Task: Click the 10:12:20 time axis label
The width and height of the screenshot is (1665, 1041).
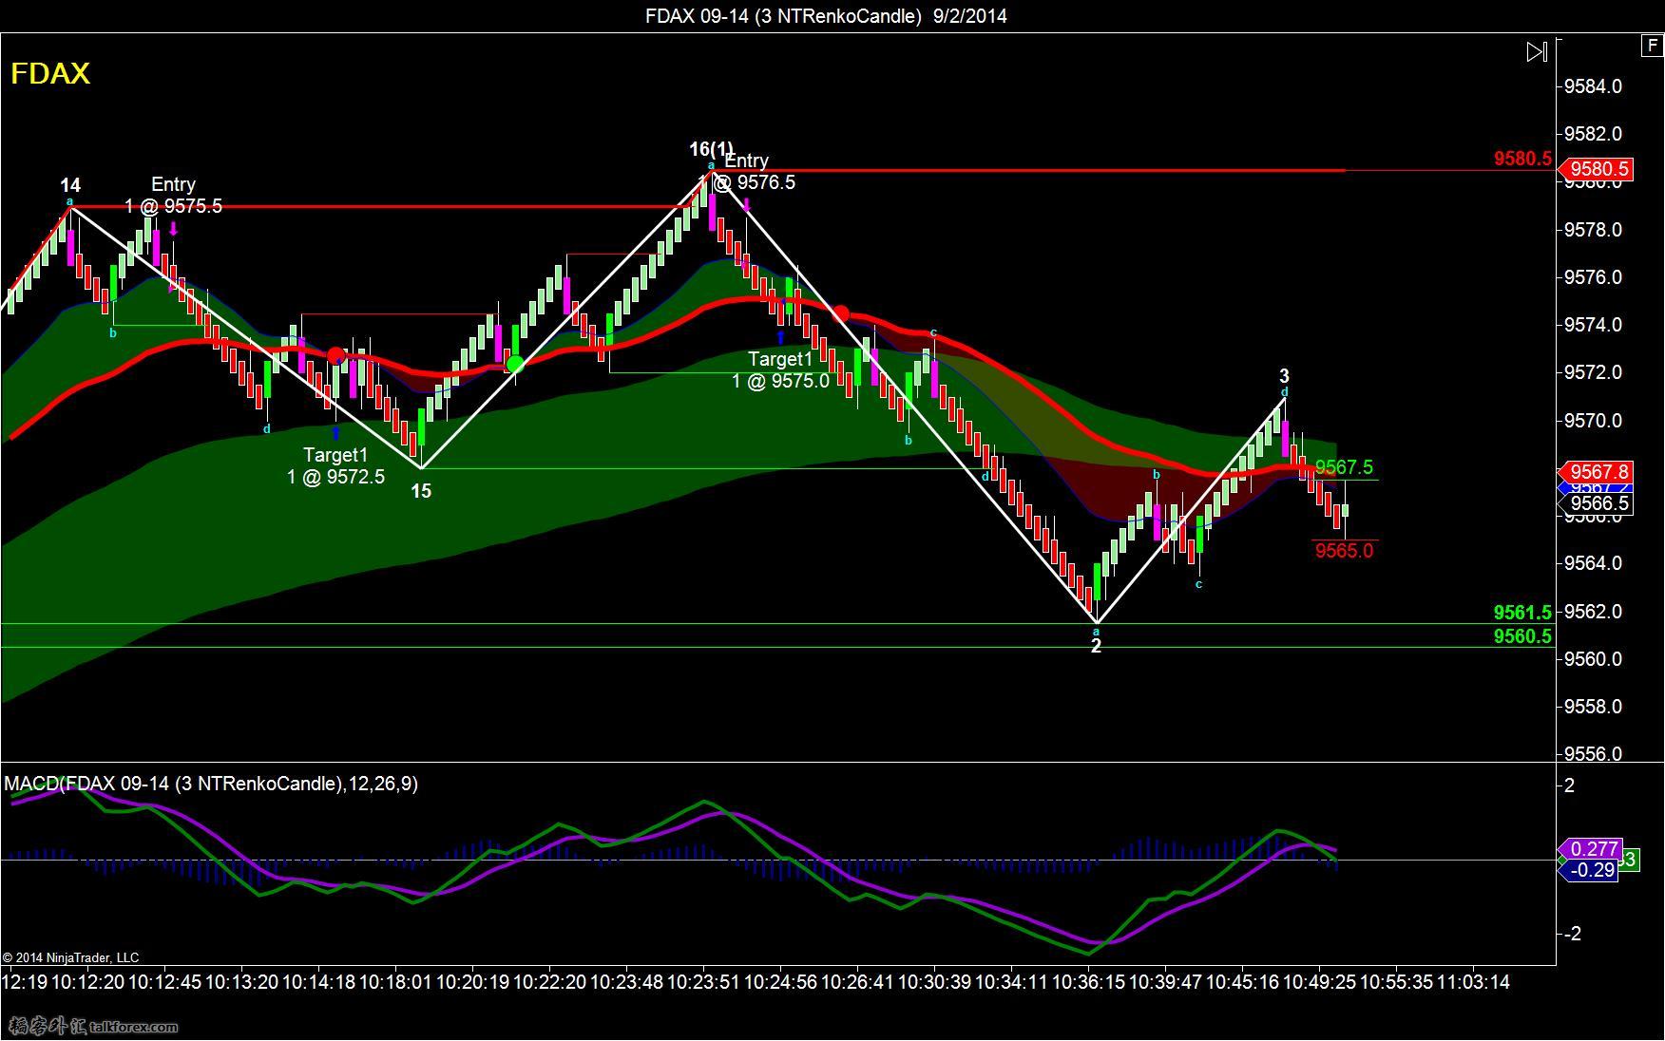Action: [87, 982]
